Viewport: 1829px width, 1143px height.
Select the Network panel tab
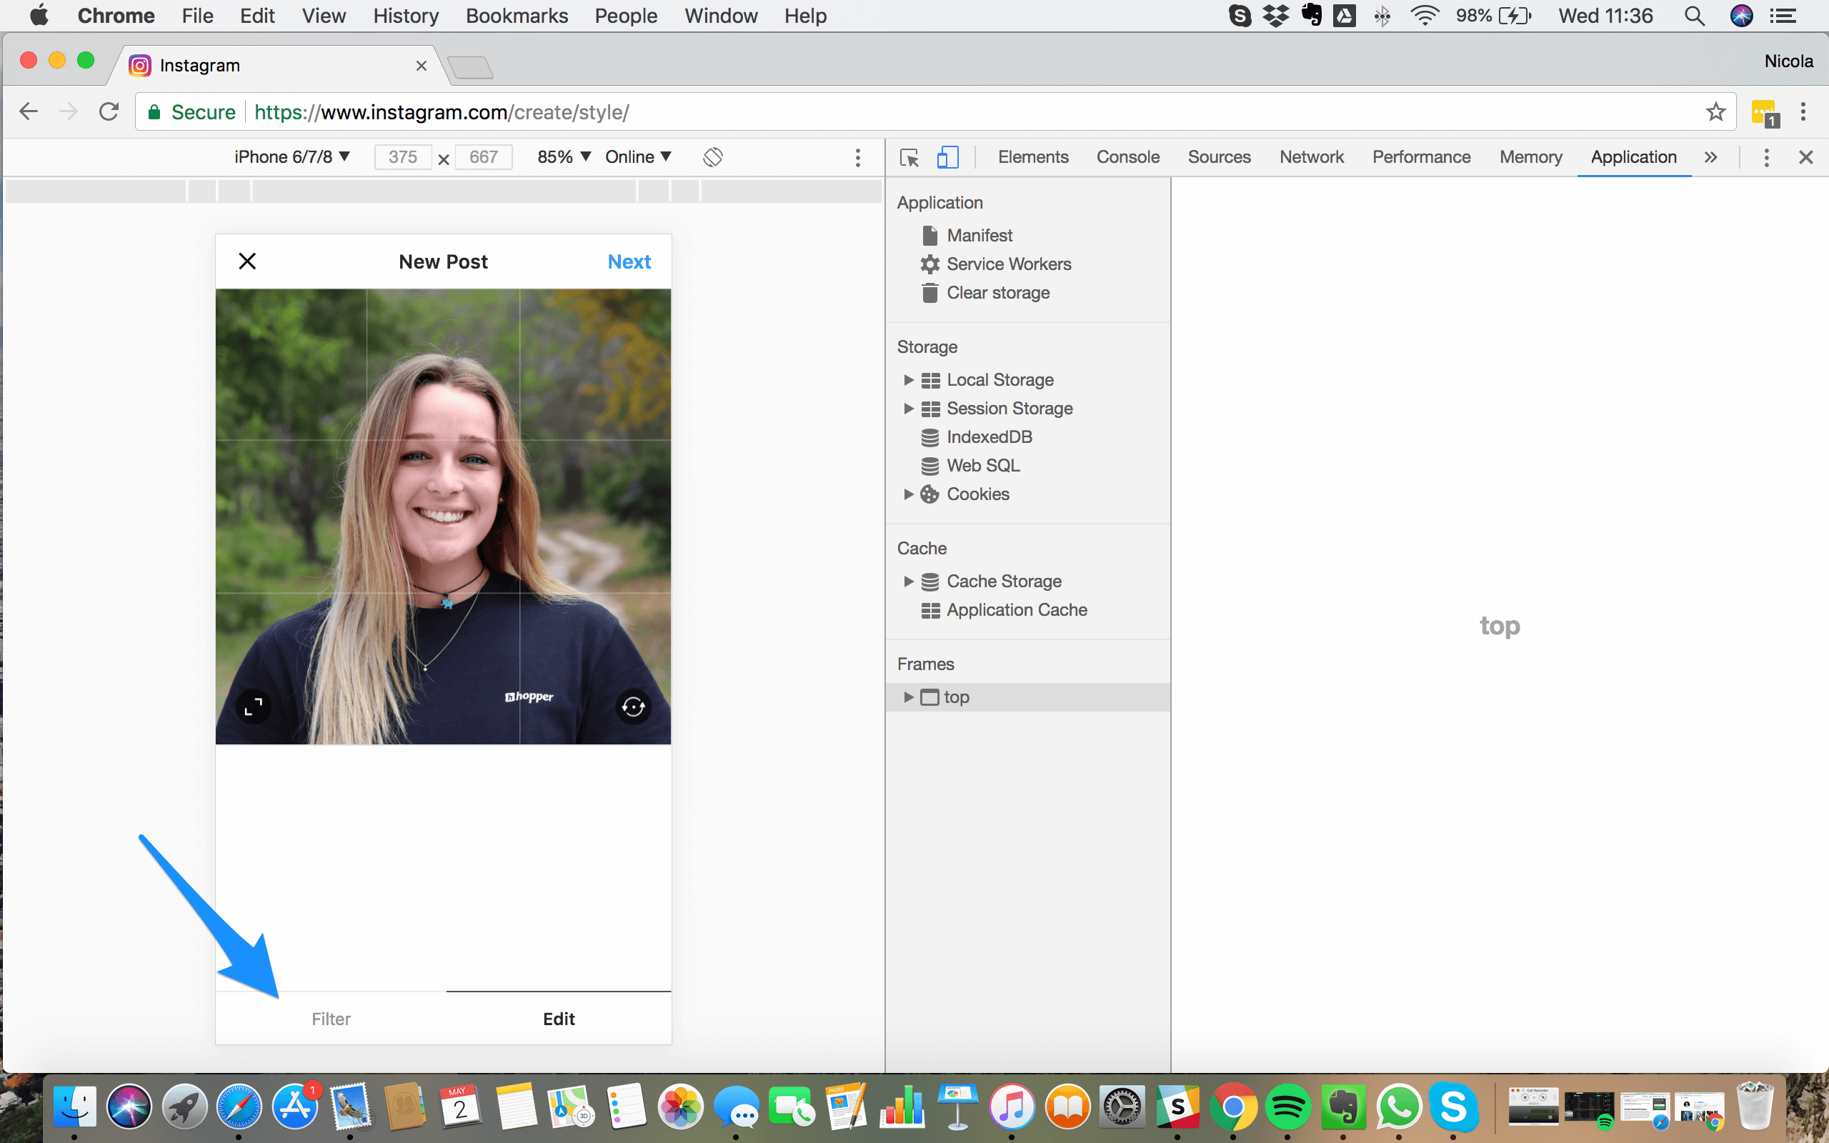(x=1312, y=156)
